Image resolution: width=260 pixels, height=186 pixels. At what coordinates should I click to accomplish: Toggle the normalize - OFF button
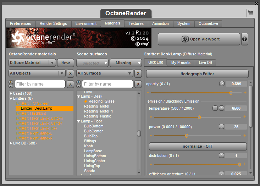tap(198, 146)
